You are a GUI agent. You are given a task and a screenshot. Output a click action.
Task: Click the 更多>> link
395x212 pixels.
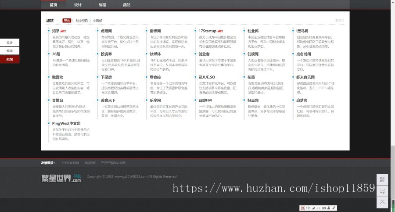coord(340,20)
